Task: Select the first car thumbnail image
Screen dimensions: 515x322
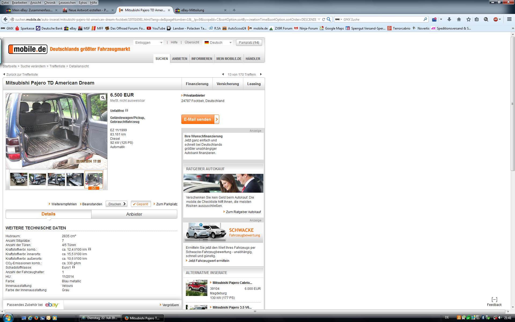Action: pyautogui.click(x=19, y=179)
